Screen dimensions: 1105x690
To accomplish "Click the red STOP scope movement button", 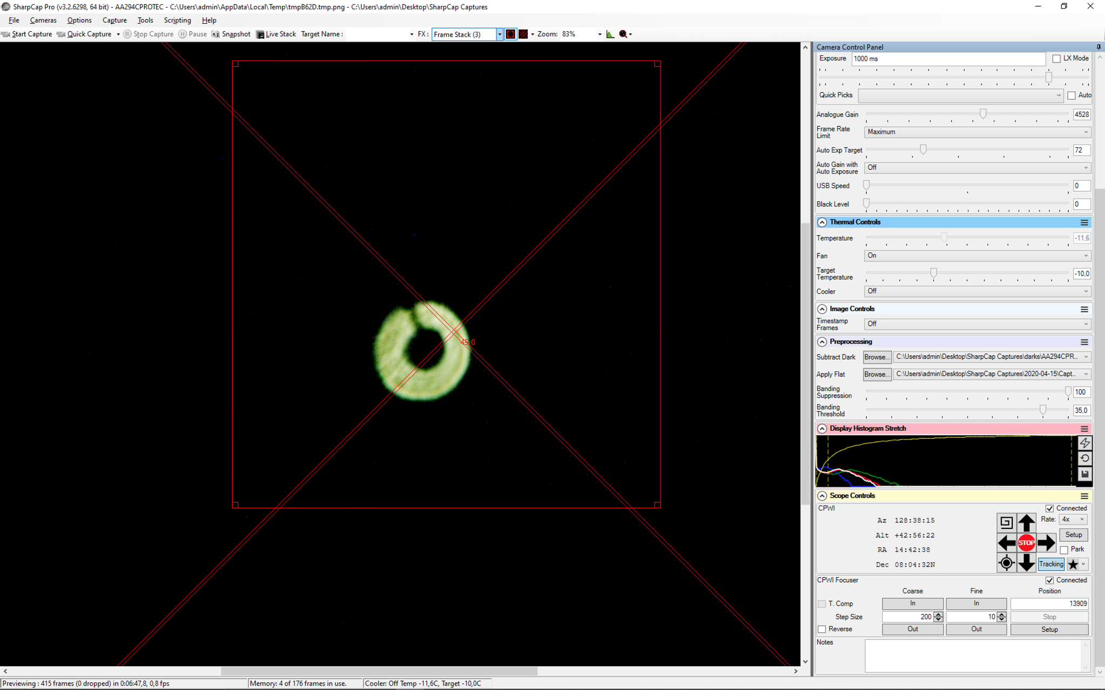I will click(1026, 542).
